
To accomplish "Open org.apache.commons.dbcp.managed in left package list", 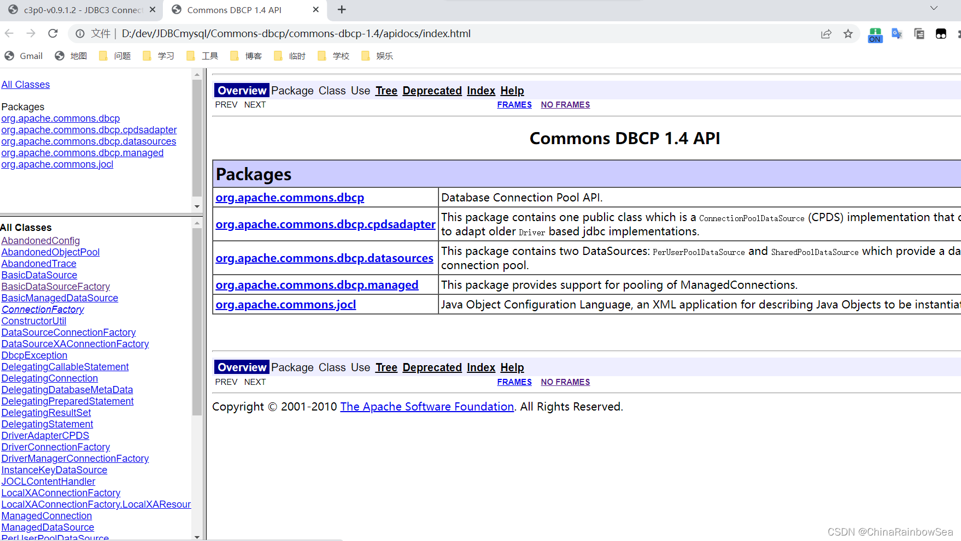I will 83,153.
